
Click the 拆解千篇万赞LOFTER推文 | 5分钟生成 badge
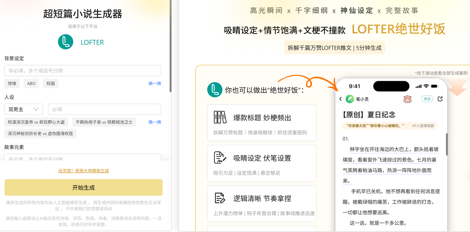335,48
